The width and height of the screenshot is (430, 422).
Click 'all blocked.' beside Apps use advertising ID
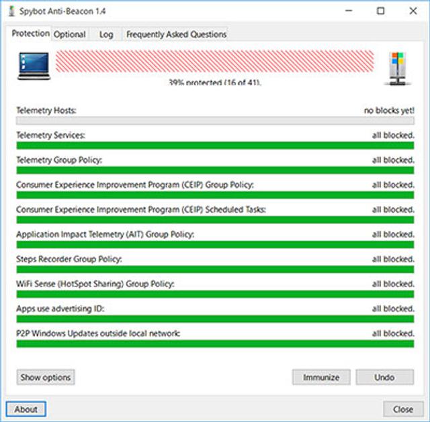click(393, 309)
